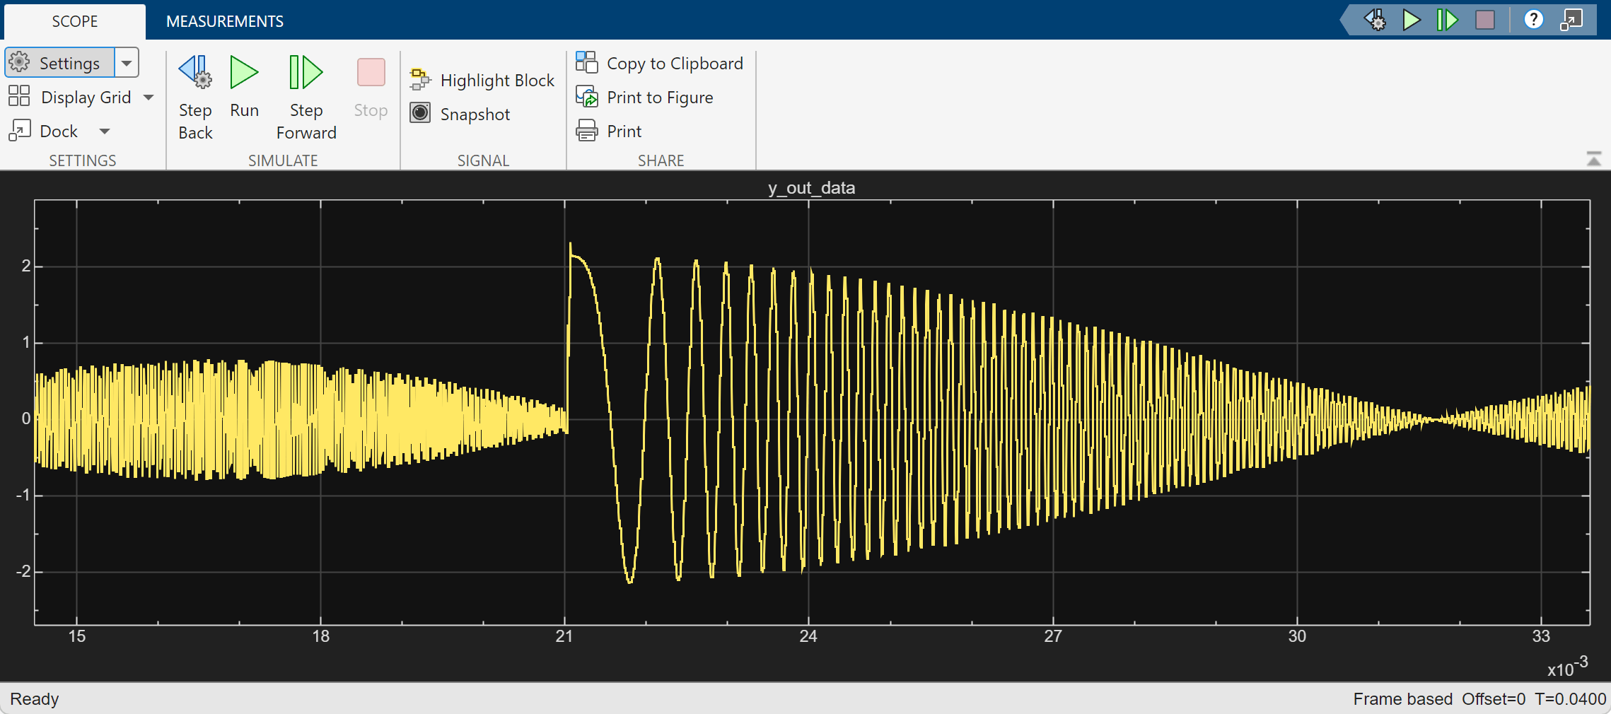Expand the Settings dropdown arrow
1611x714 pixels.
click(127, 63)
